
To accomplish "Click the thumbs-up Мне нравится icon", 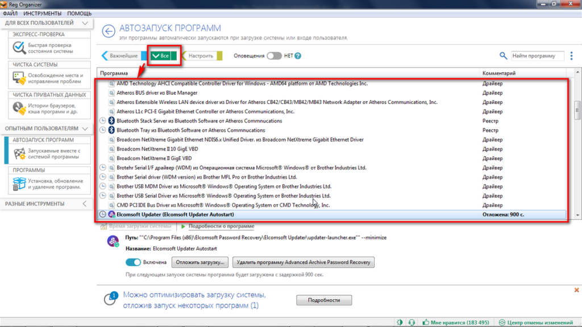I will [425, 322].
